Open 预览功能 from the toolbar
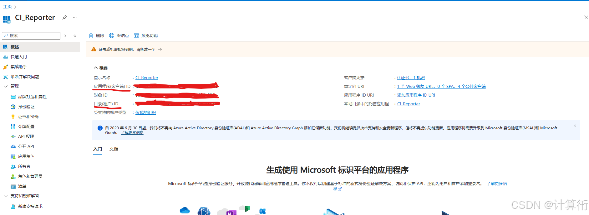The width and height of the screenshot is (589, 215). pos(146,36)
